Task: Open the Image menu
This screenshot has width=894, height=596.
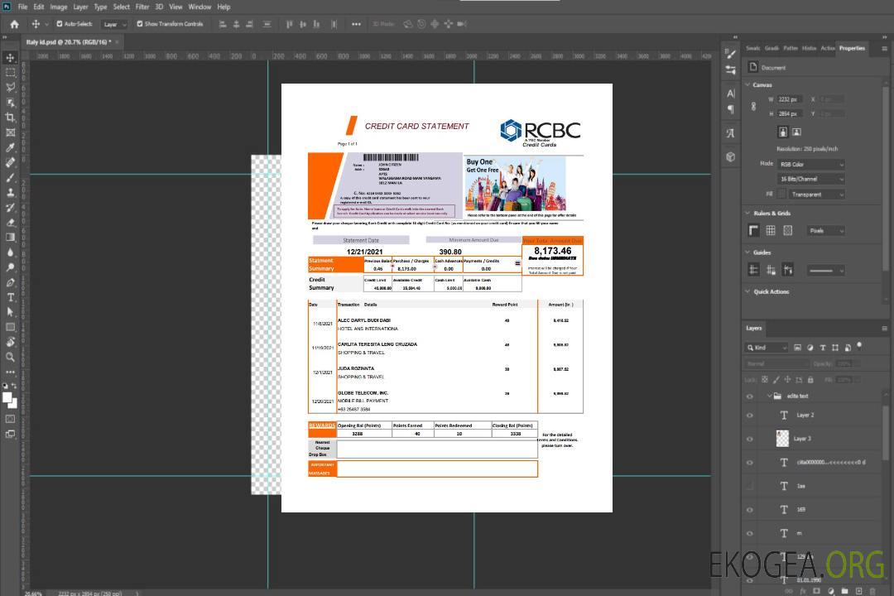Action: [58, 7]
